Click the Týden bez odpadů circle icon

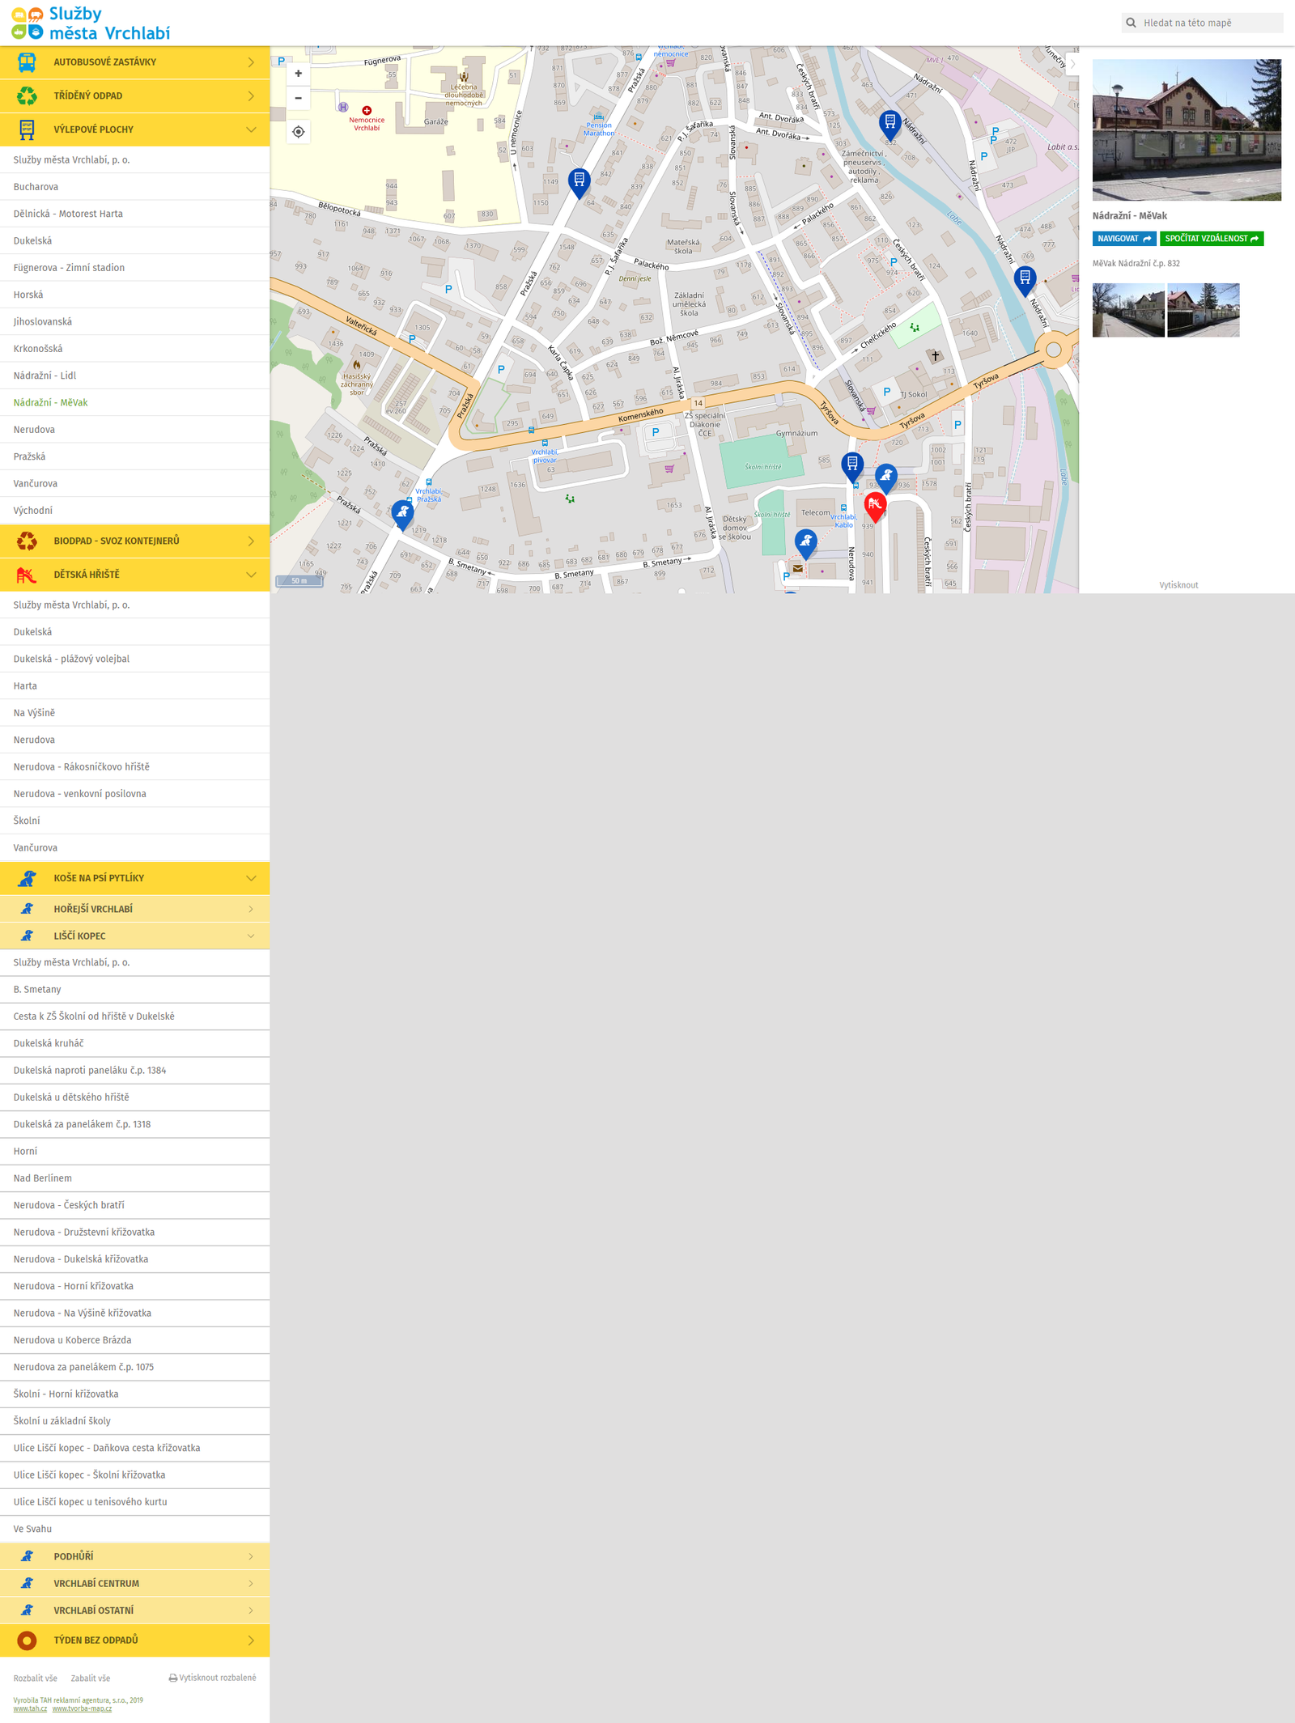point(27,1640)
